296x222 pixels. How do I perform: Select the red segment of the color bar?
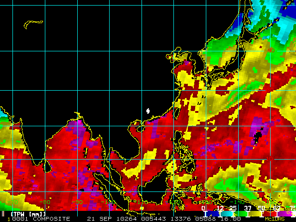269,214
